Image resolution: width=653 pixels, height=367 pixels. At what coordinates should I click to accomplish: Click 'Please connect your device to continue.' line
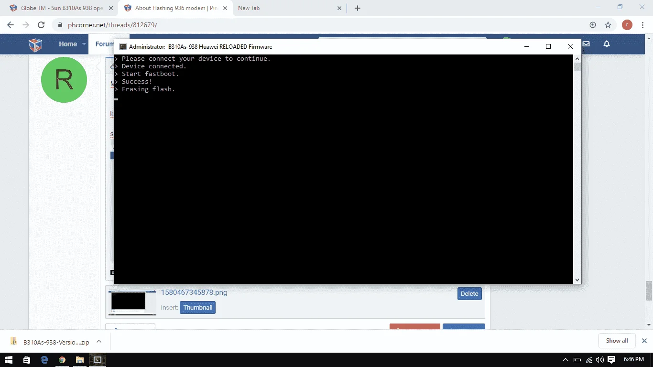click(196, 59)
